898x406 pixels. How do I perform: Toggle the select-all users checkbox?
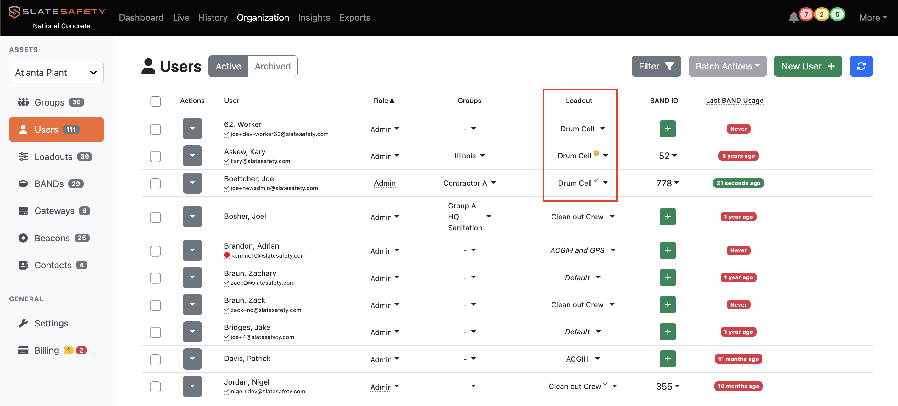[155, 101]
